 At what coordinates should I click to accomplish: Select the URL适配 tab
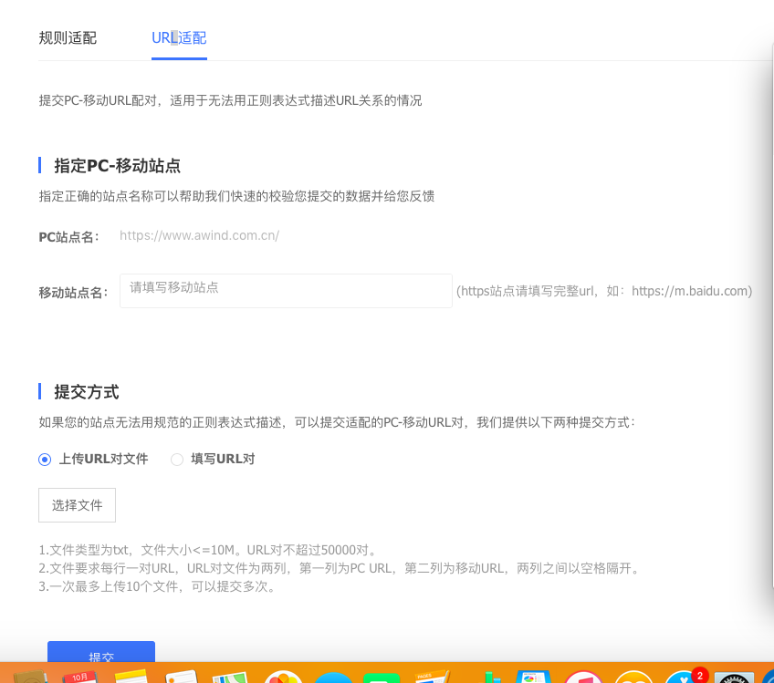click(179, 38)
